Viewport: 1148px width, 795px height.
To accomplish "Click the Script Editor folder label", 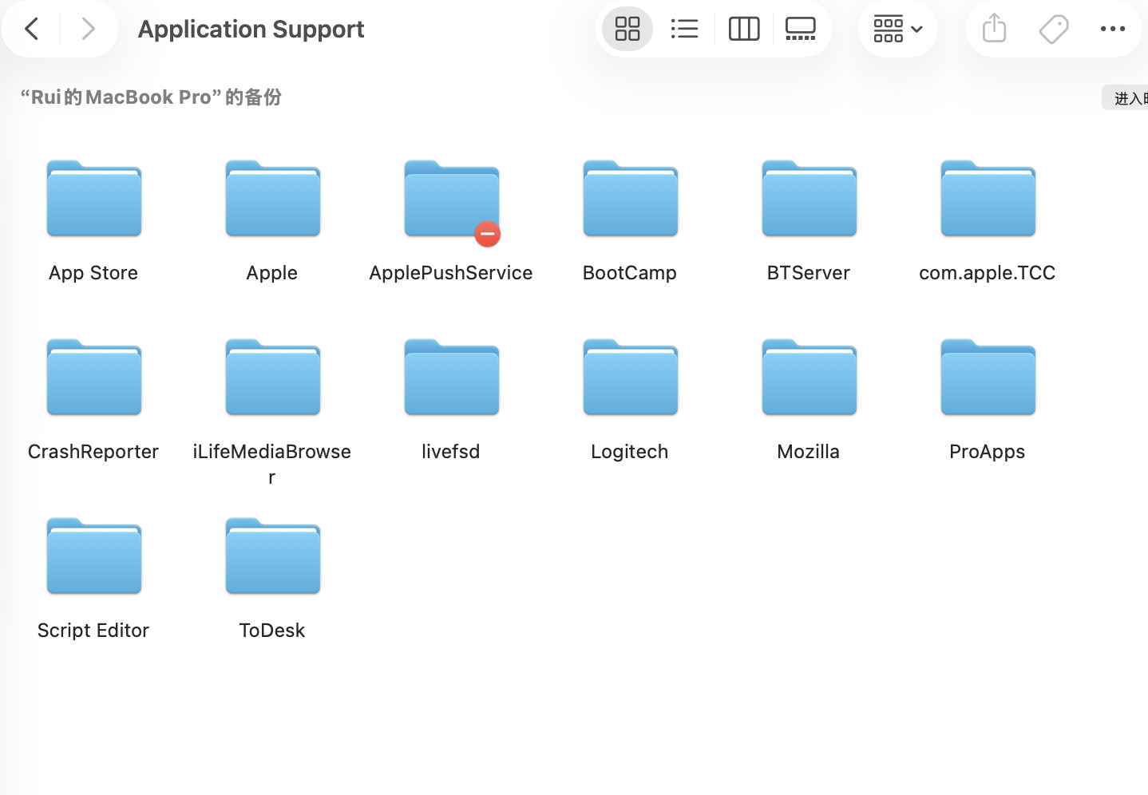I will click(93, 631).
